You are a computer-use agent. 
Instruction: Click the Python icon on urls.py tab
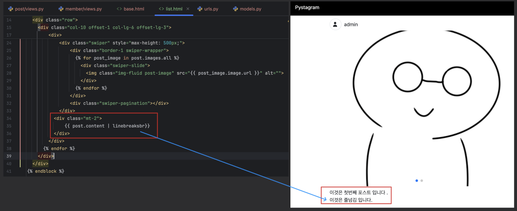pos(200,9)
